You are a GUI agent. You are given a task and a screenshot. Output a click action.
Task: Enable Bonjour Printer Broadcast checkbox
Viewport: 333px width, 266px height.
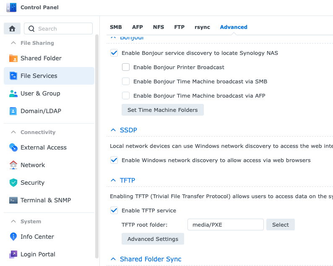[x=126, y=67]
